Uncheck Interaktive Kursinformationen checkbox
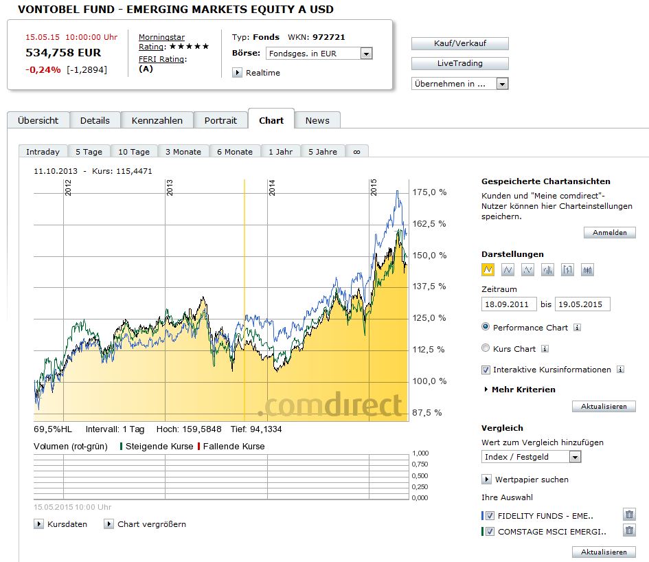Image resolution: width=649 pixels, height=562 pixels. coord(486,370)
